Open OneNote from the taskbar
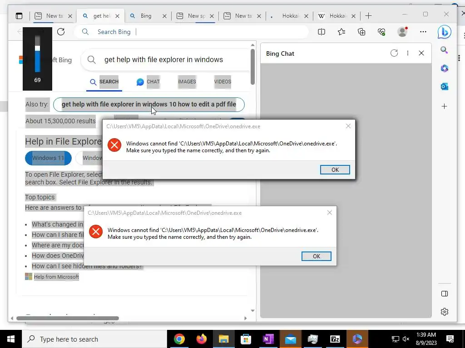 [268, 339]
